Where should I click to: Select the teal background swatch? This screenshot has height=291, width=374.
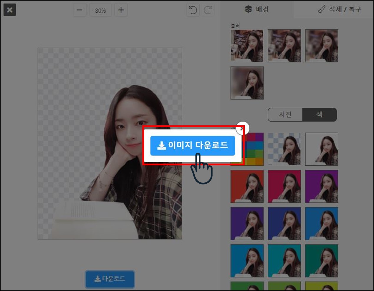[284, 261]
